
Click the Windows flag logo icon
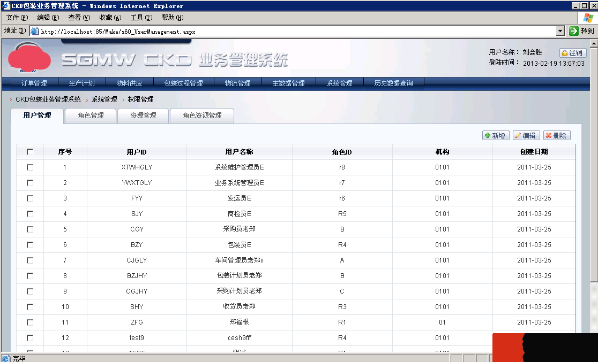click(x=588, y=18)
